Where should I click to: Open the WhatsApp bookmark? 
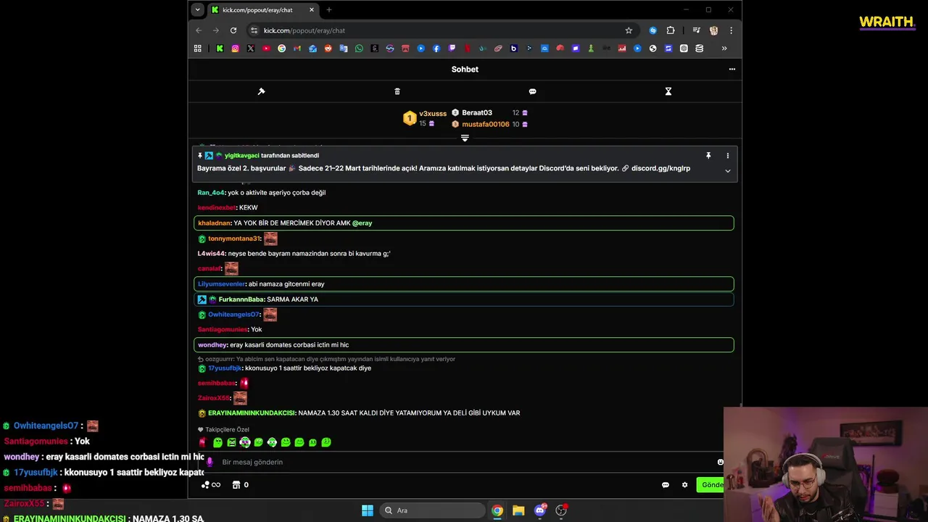click(x=359, y=49)
